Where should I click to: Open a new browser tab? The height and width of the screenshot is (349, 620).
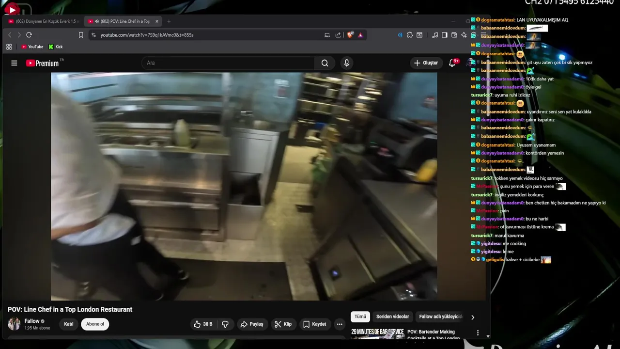click(x=169, y=21)
